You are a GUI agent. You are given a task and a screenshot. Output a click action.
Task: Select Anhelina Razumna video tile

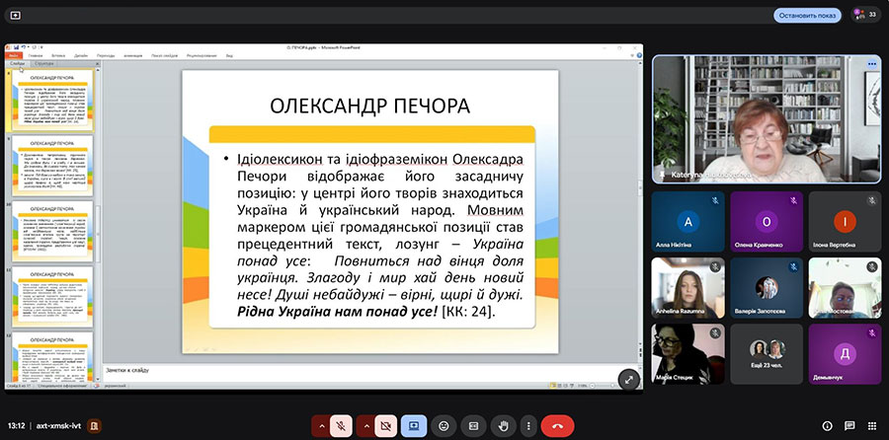[687, 288]
